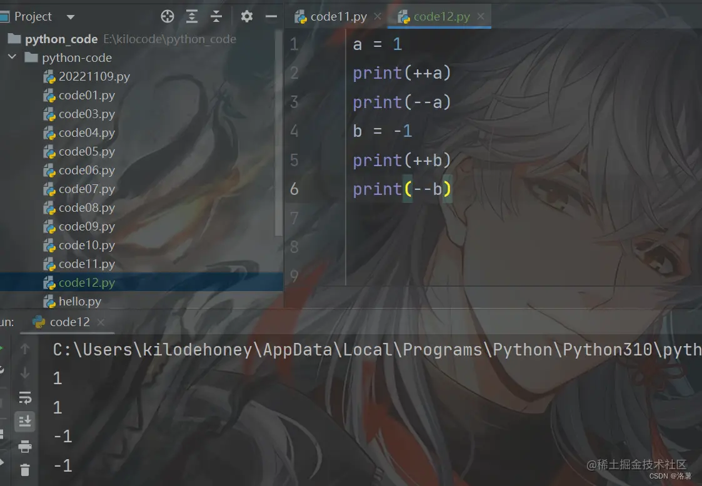Select the python_code root project folder
Viewport: 702px width, 486px height.
click(61, 39)
